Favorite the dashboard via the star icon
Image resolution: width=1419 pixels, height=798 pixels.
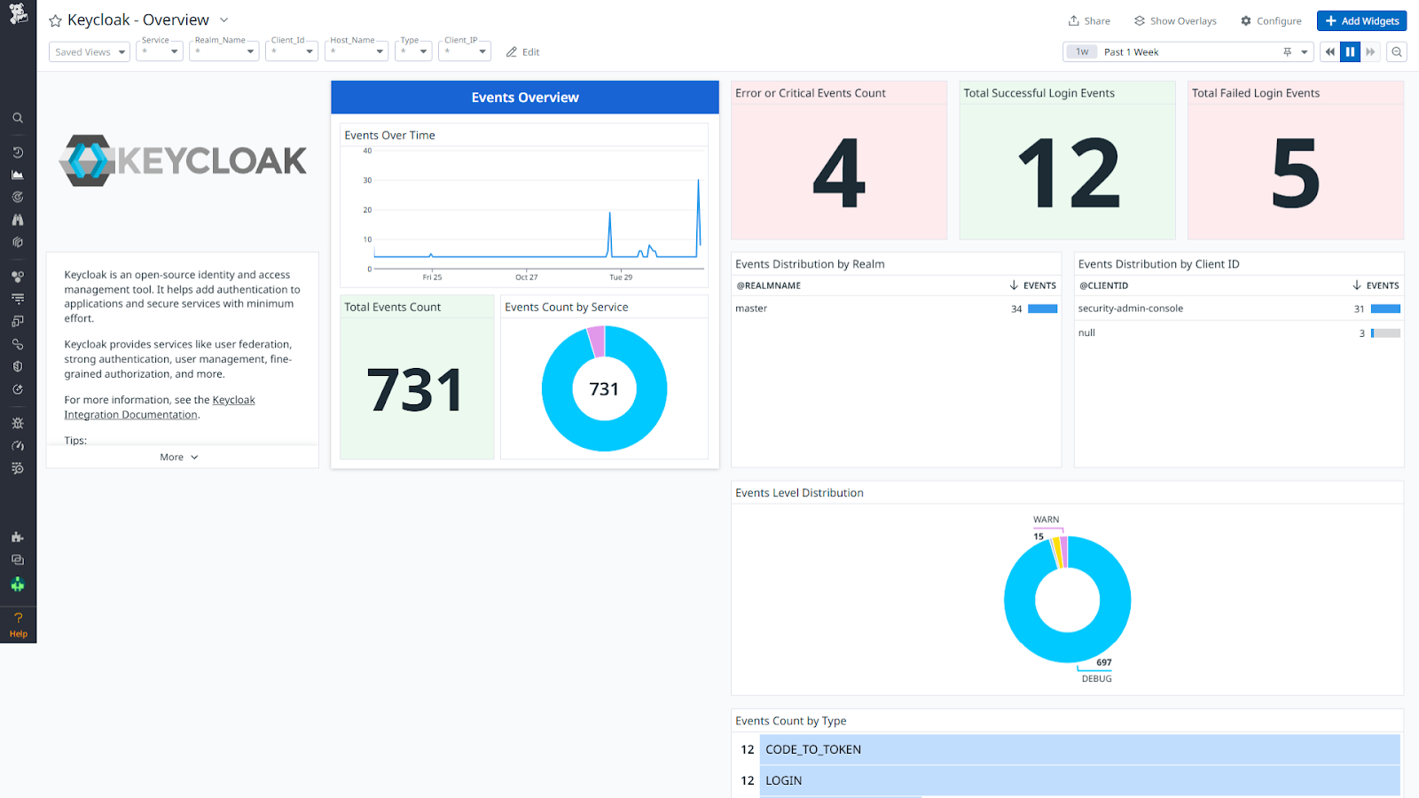pyautogui.click(x=54, y=20)
